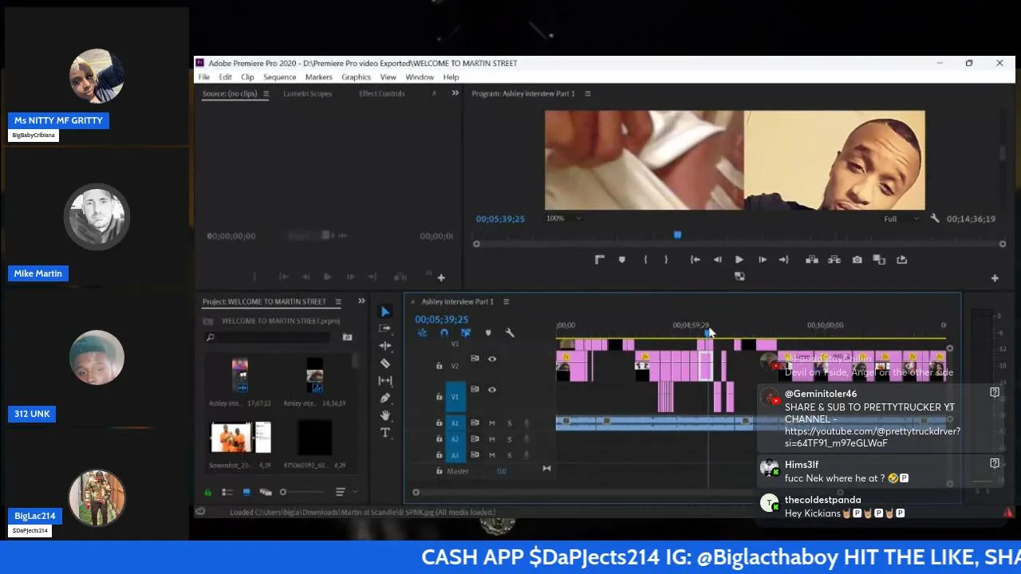Viewport: 1021px width, 574px height.
Task: Open Program monitor settings wrench
Action: coord(934,218)
